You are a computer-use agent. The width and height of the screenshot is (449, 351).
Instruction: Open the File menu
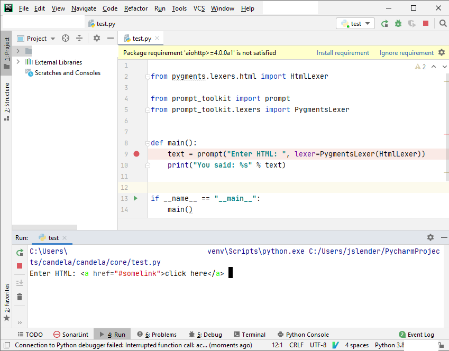tap(23, 8)
